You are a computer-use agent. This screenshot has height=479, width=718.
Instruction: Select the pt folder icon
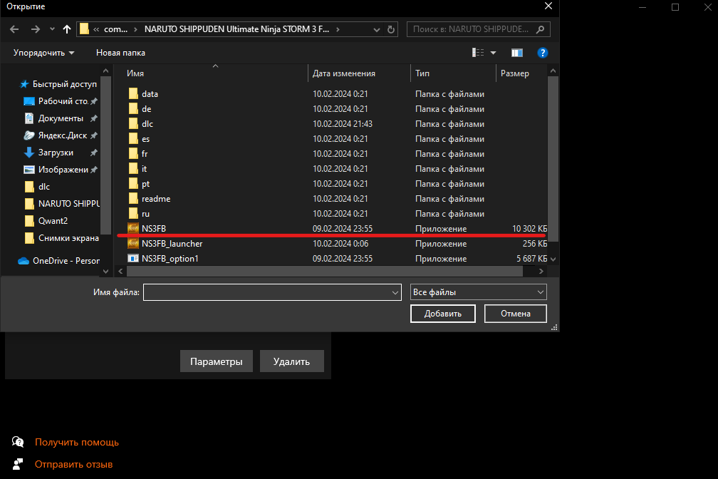click(133, 183)
